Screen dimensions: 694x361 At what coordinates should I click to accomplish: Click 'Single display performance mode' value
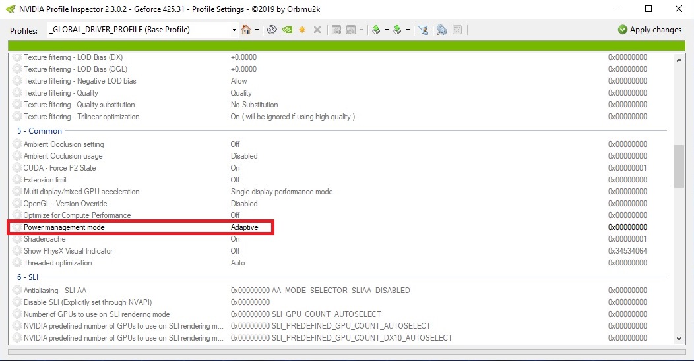(x=282, y=192)
